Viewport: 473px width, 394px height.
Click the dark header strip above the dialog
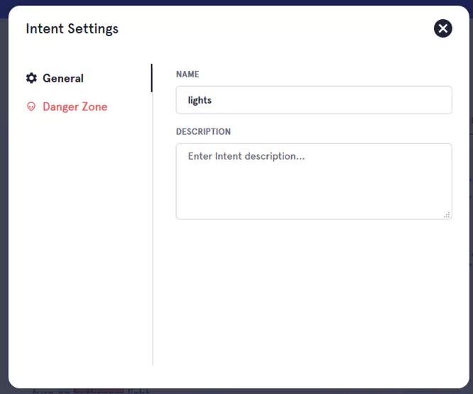(236, 3)
